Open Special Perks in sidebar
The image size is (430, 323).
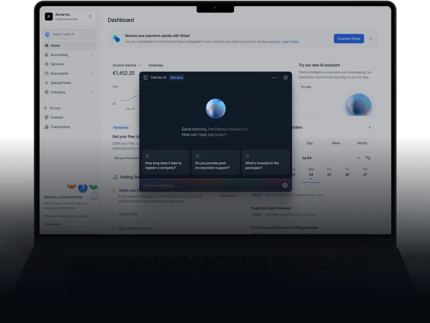pyautogui.click(x=69, y=83)
